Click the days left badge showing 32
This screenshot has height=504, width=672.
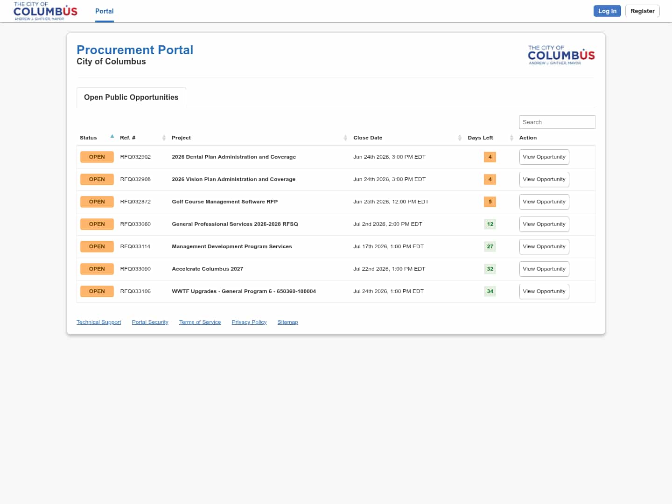tap(490, 269)
